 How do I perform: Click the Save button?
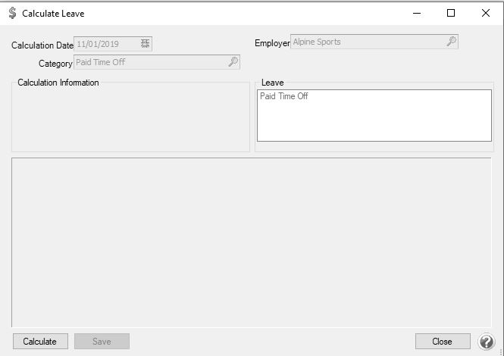102,342
